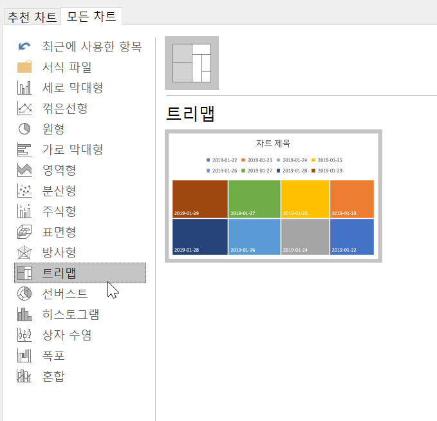
Task: Switch to the 추천 차트 tab
Action: click(x=32, y=17)
